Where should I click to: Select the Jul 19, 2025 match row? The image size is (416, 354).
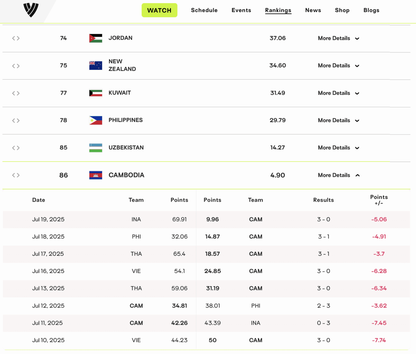[206, 219]
